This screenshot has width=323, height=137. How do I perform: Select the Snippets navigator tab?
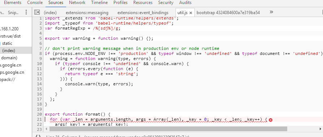(x=13, y=13)
